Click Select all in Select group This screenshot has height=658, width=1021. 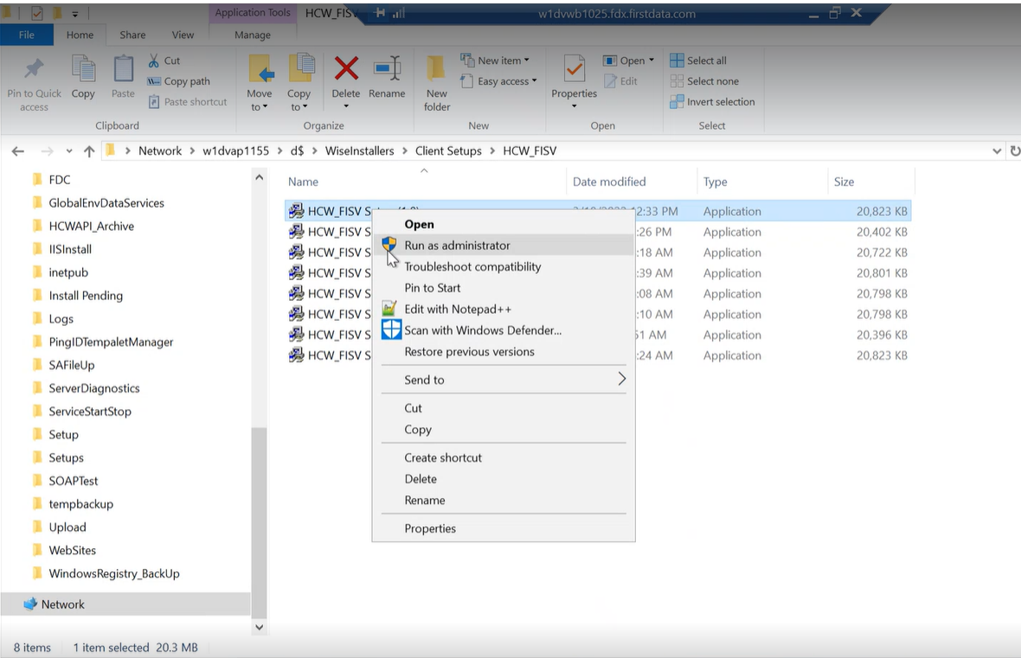[x=698, y=61]
